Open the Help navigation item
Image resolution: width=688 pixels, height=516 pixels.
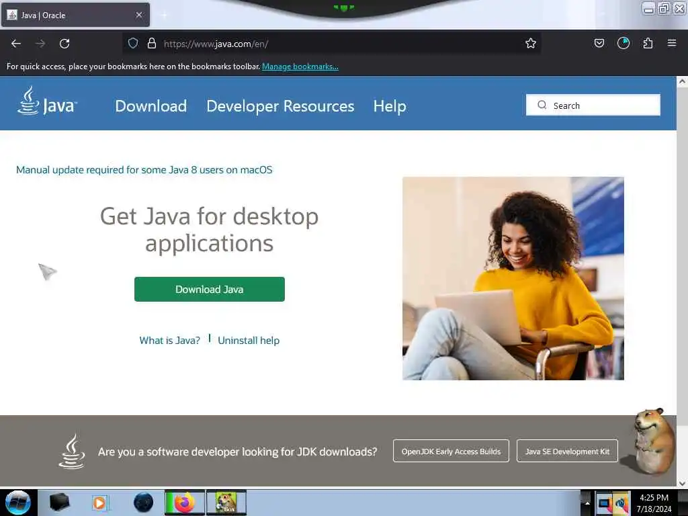390,106
